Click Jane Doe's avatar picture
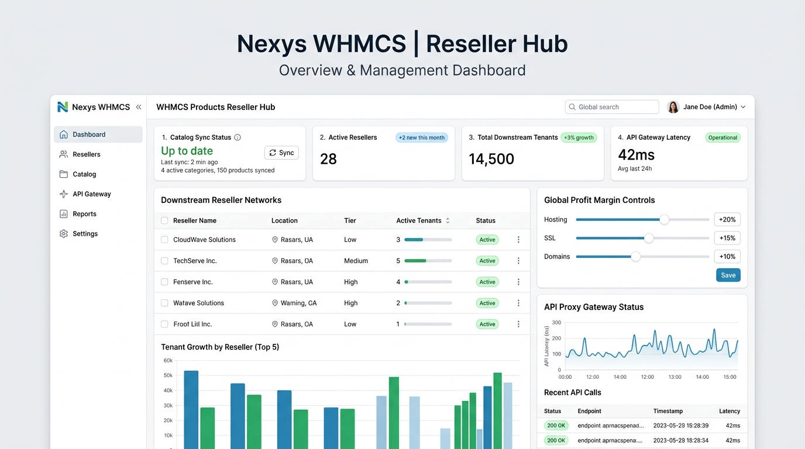 tap(673, 107)
